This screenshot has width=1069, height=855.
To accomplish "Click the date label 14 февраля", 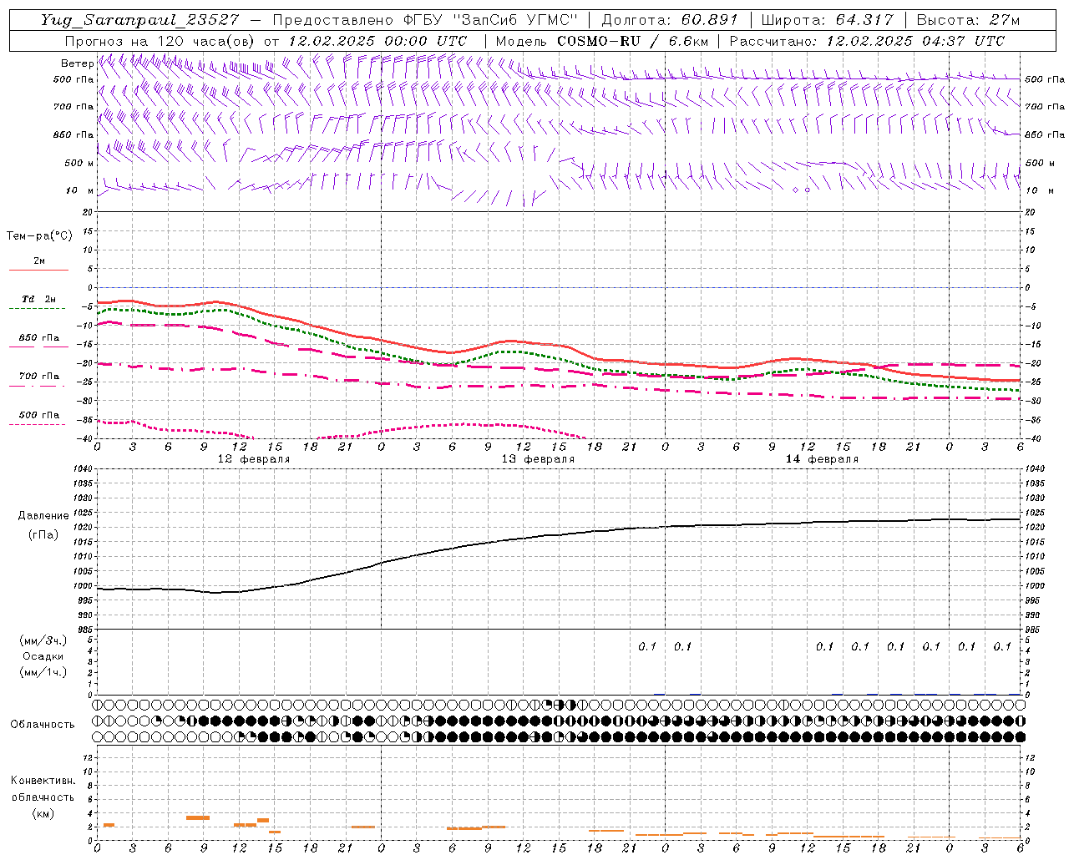I will point(822,459).
